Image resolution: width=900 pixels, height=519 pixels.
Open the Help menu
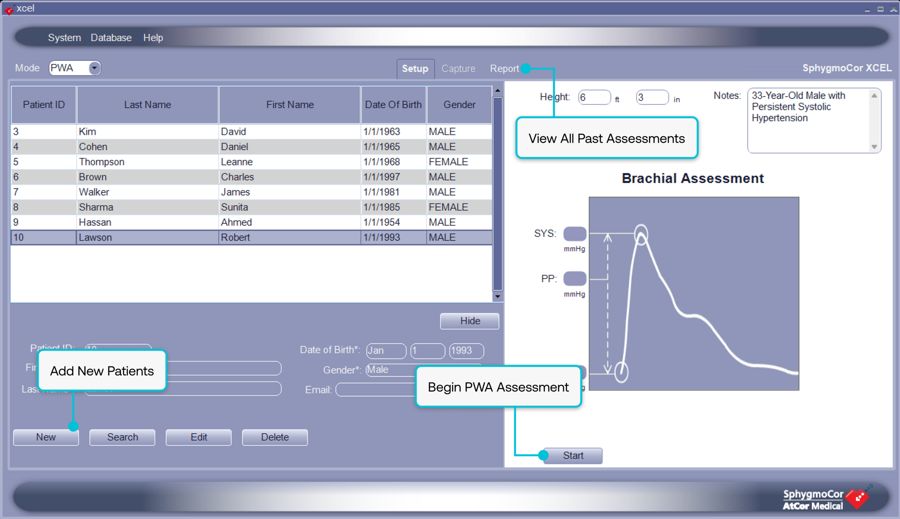coord(153,38)
